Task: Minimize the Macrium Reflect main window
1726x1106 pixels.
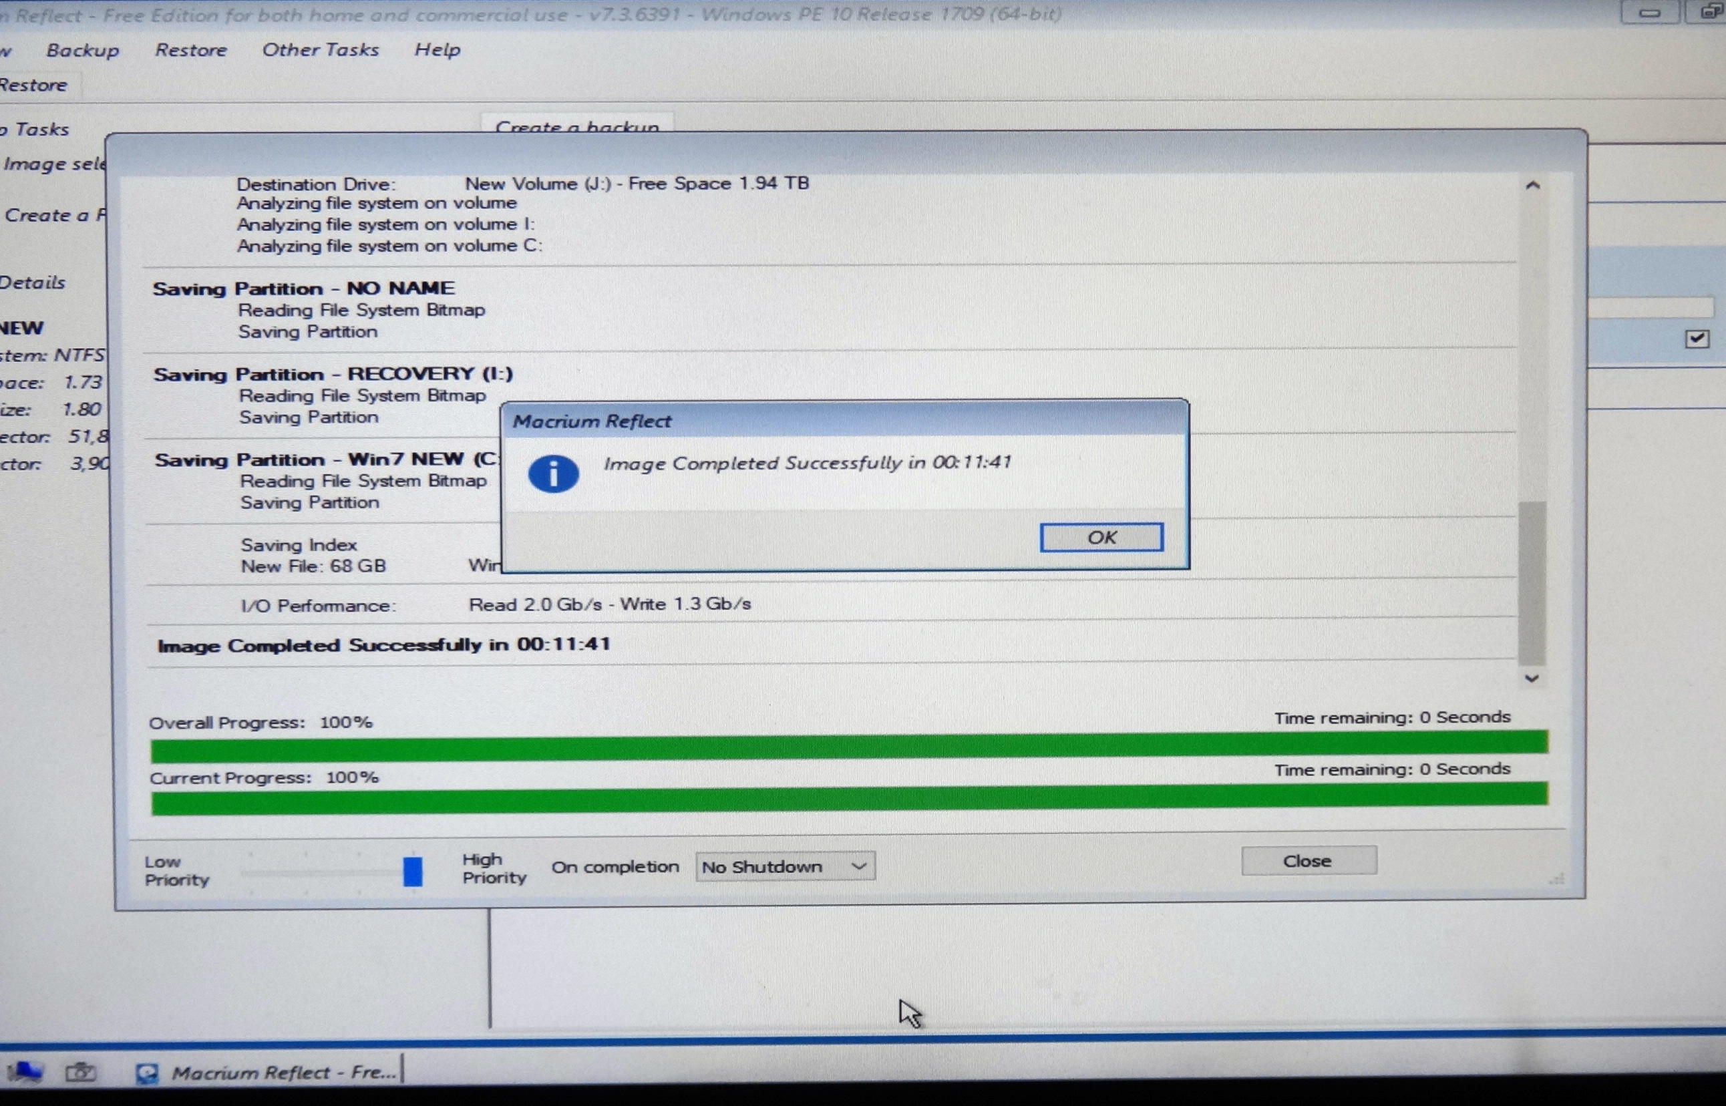Action: (1650, 12)
